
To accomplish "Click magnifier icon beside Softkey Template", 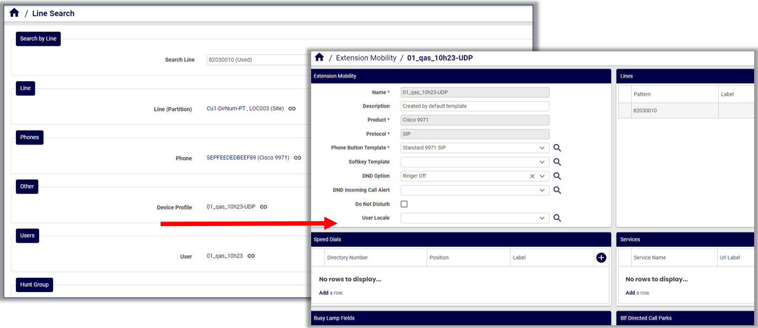I will (x=557, y=162).
